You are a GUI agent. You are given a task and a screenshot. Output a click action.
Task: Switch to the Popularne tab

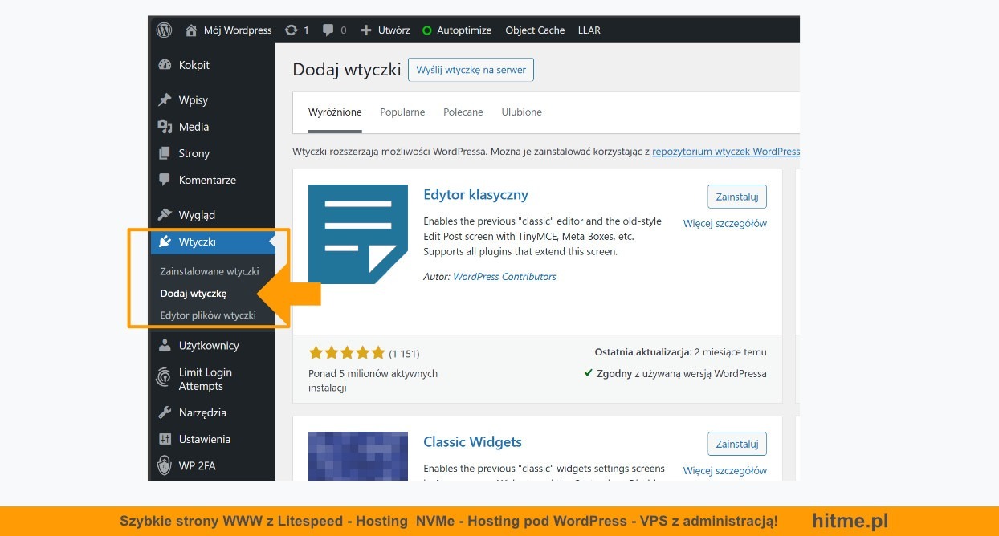tap(402, 112)
